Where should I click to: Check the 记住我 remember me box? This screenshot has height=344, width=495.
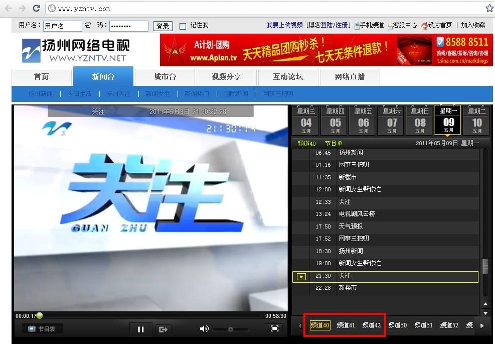point(183,25)
